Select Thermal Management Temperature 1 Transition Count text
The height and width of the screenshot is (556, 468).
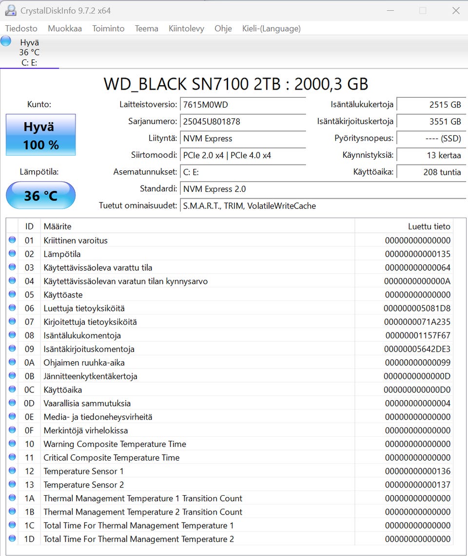(x=143, y=499)
